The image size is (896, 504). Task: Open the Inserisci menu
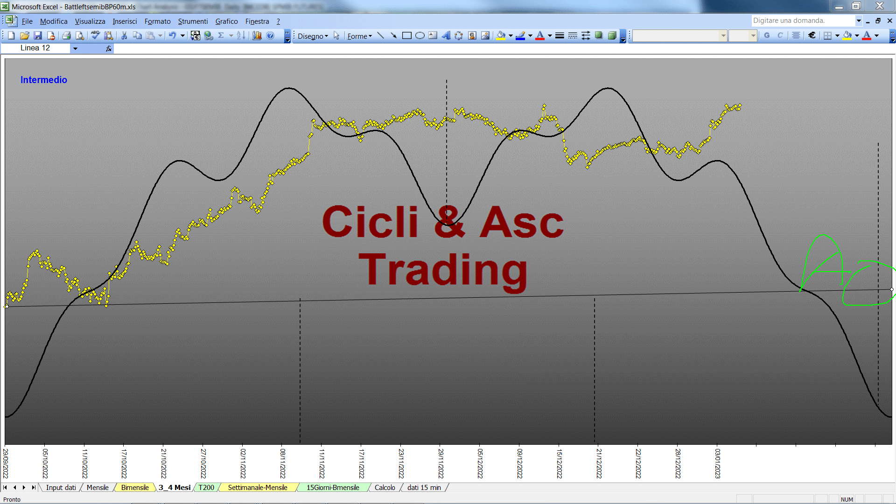(x=125, y=21)
